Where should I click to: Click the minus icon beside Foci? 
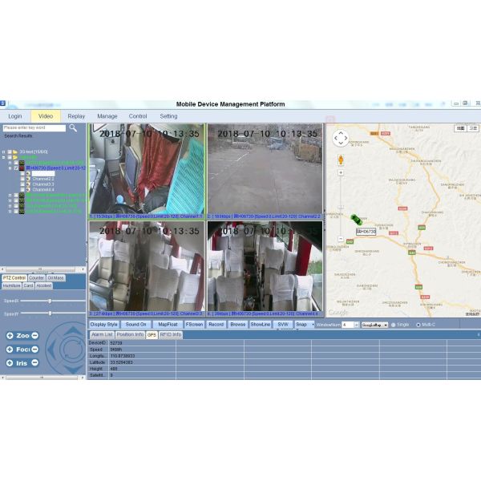[x=35, y=350]
